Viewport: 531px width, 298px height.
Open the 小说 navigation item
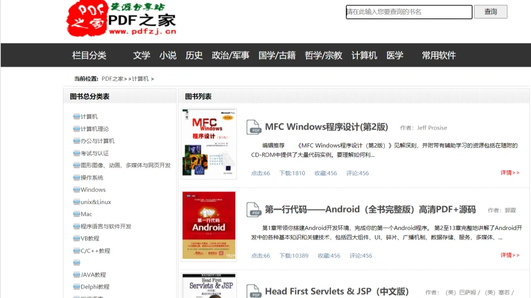coord(168,55)
